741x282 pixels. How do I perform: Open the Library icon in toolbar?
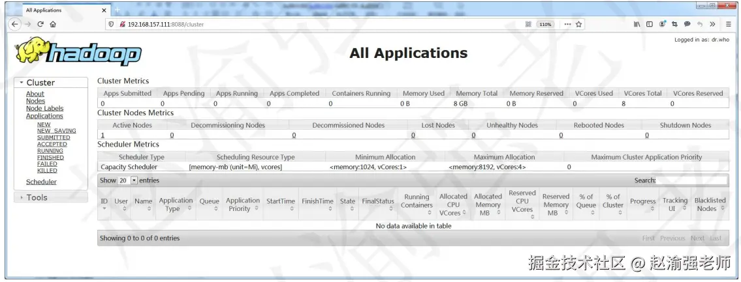637,24
